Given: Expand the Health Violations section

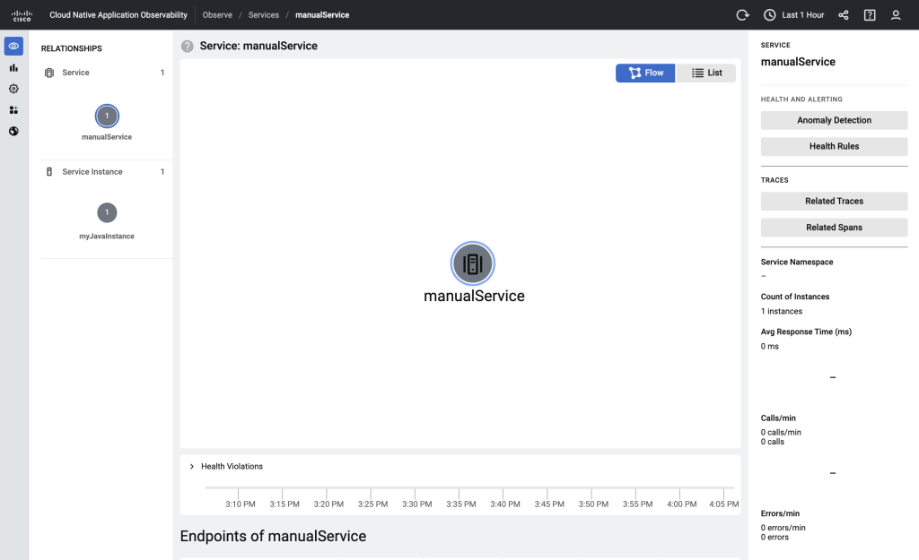Looking at the screenshot, I should [192, 466].
